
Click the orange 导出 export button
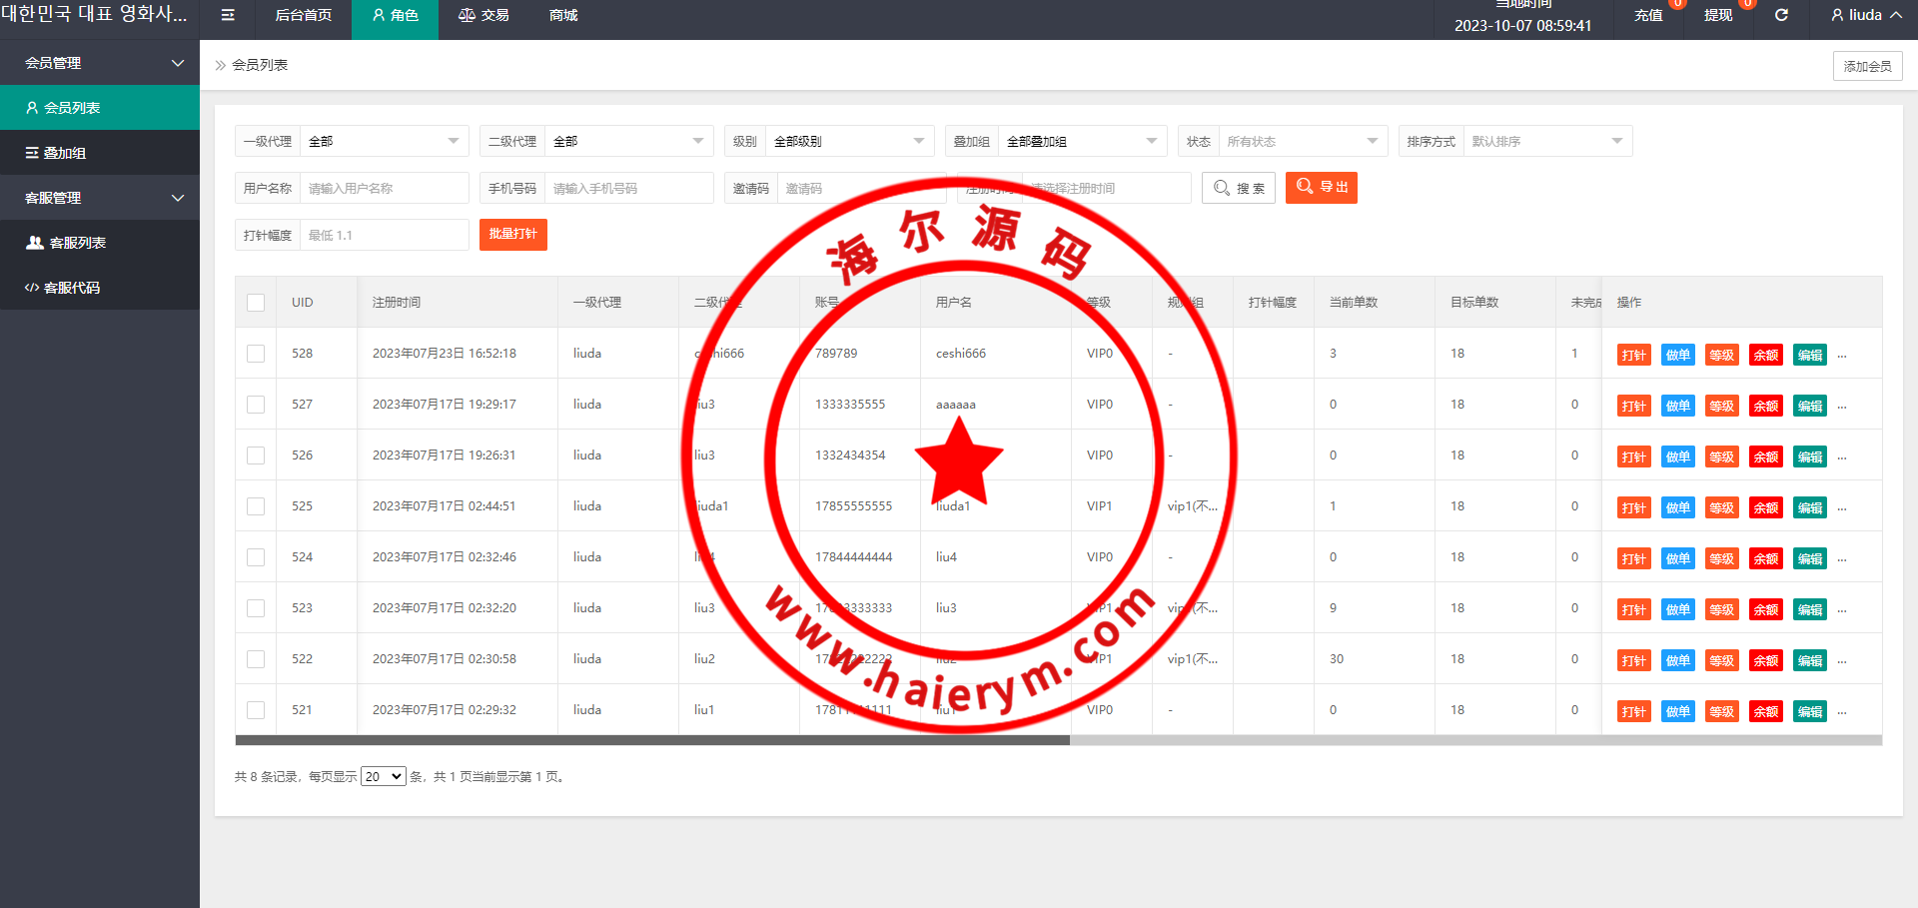click(1321, 187)
